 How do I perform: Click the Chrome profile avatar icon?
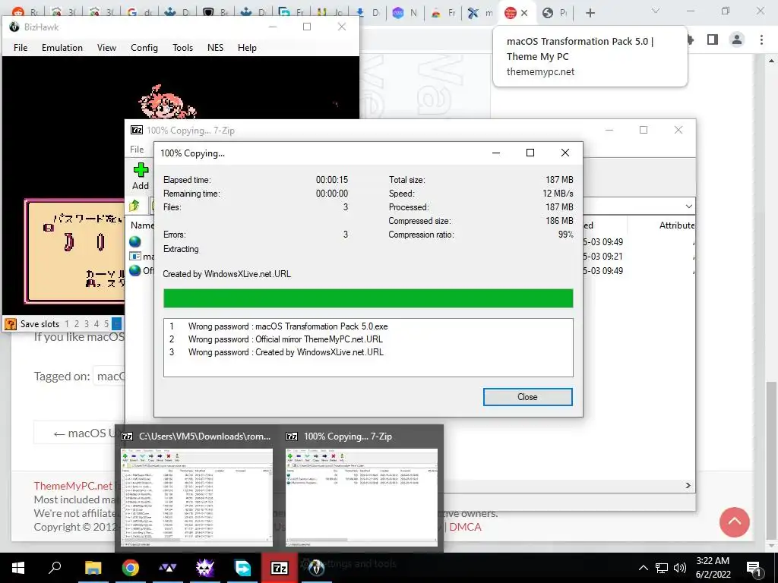[x=737, y=39]
